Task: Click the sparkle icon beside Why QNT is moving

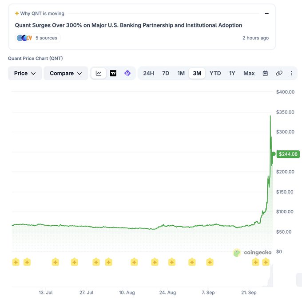Action: pos(17,13)
